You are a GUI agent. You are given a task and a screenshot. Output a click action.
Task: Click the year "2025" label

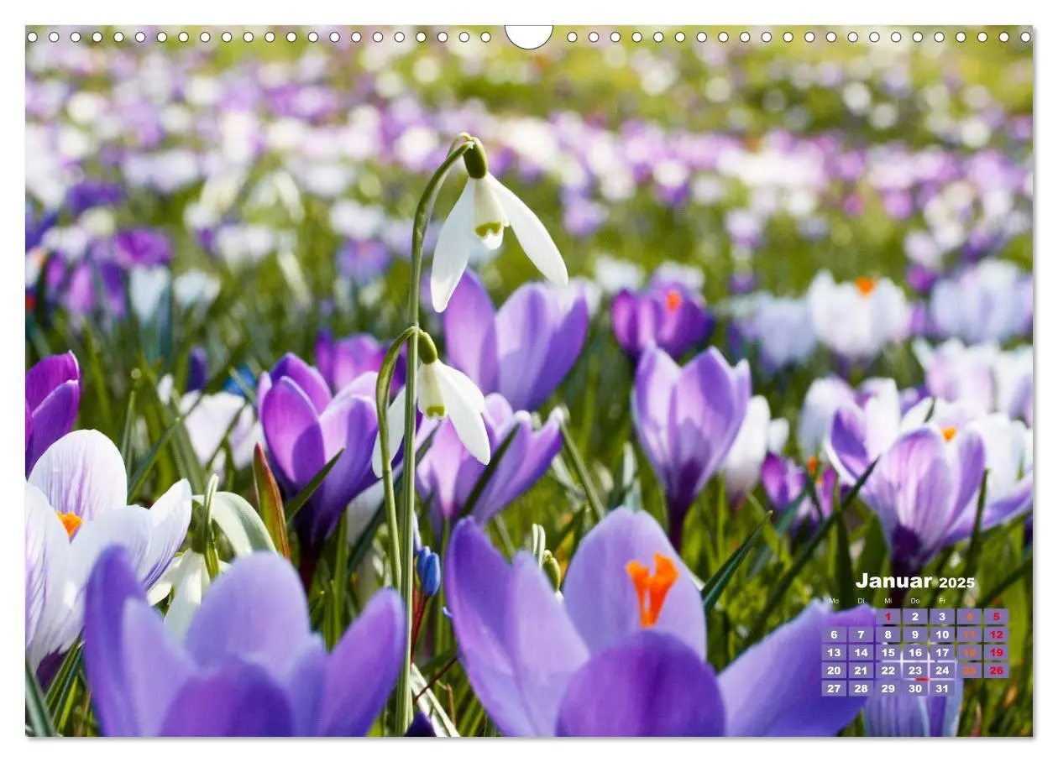957,582
